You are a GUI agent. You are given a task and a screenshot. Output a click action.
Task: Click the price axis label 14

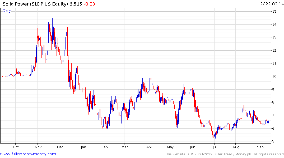(x=274, y=24)
